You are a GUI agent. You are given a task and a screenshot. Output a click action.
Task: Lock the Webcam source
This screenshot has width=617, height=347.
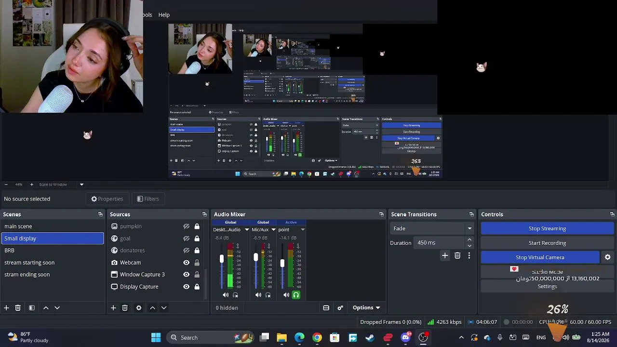(197, 263)
